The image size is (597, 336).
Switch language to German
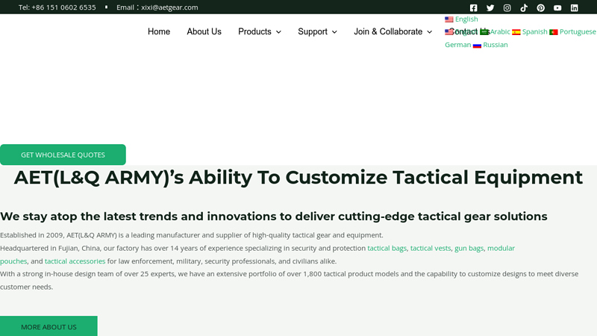click(x=457, y=45)
